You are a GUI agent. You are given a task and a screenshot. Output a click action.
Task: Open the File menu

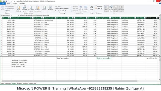3,4
